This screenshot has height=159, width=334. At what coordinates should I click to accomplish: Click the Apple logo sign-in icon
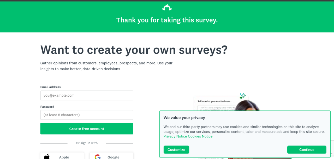pyautogui.click(x=47, y=157)
